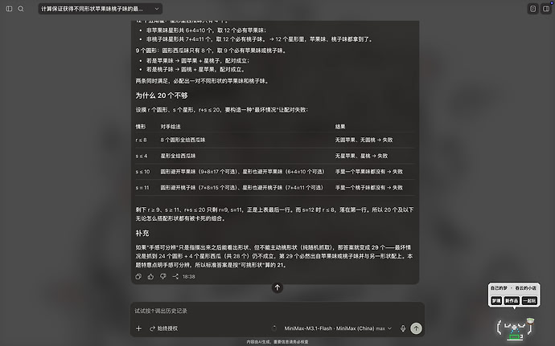Click the round arrow button below the reply

tap(277, 287)
